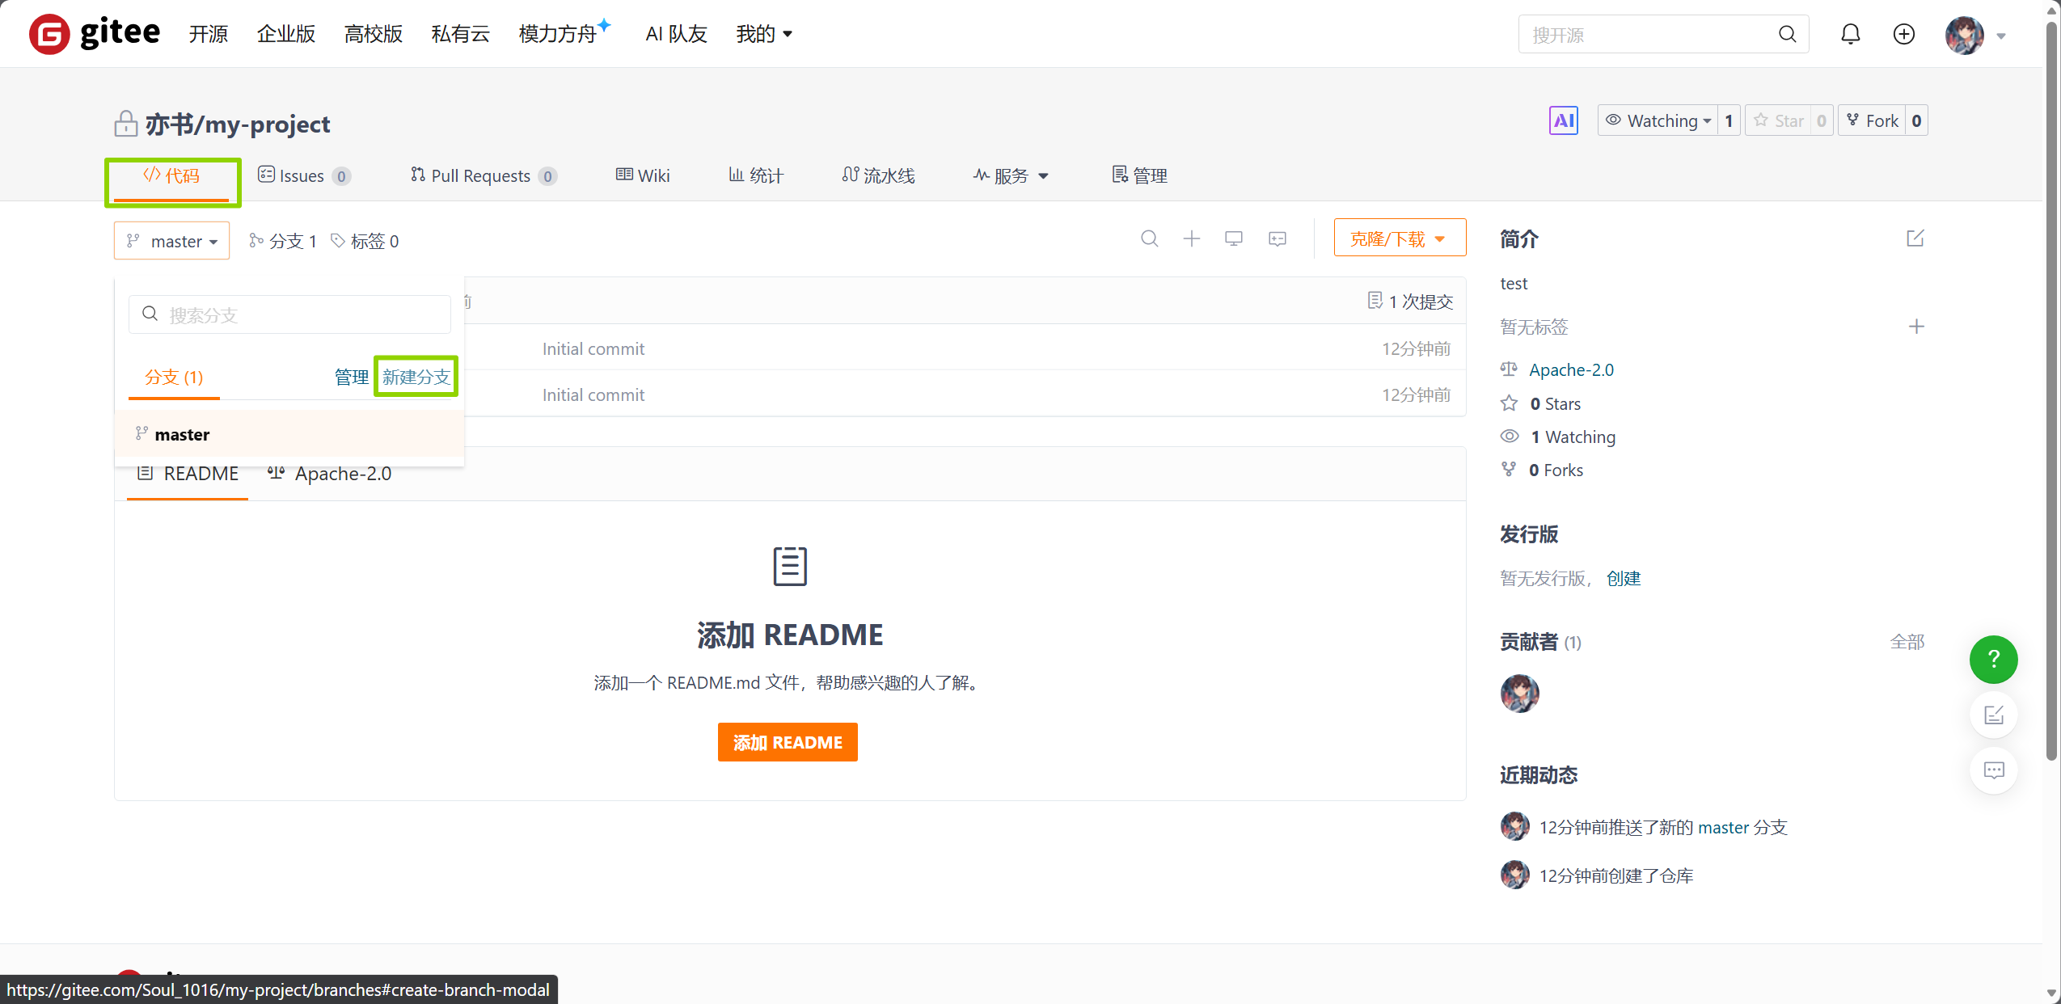Click 创建 to make a release
Image resolution: width=2061 pixels, height=1004 pixels.
tap(1625, 578)
